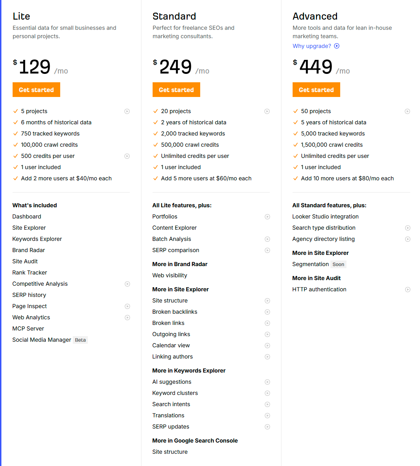Play Batch Analysis feature video
Screen dimensions: 420x466
(267, 239)
